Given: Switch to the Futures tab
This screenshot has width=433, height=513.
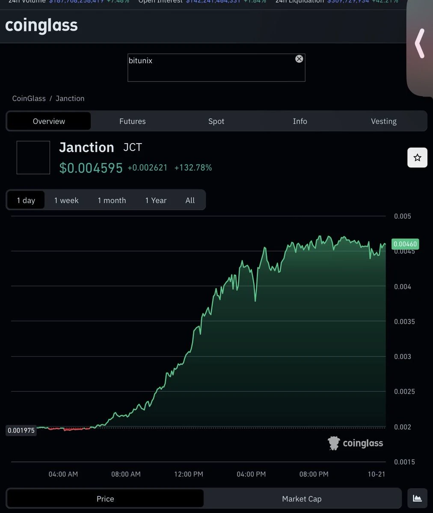Looking at the screenshot, I should 133,121.
